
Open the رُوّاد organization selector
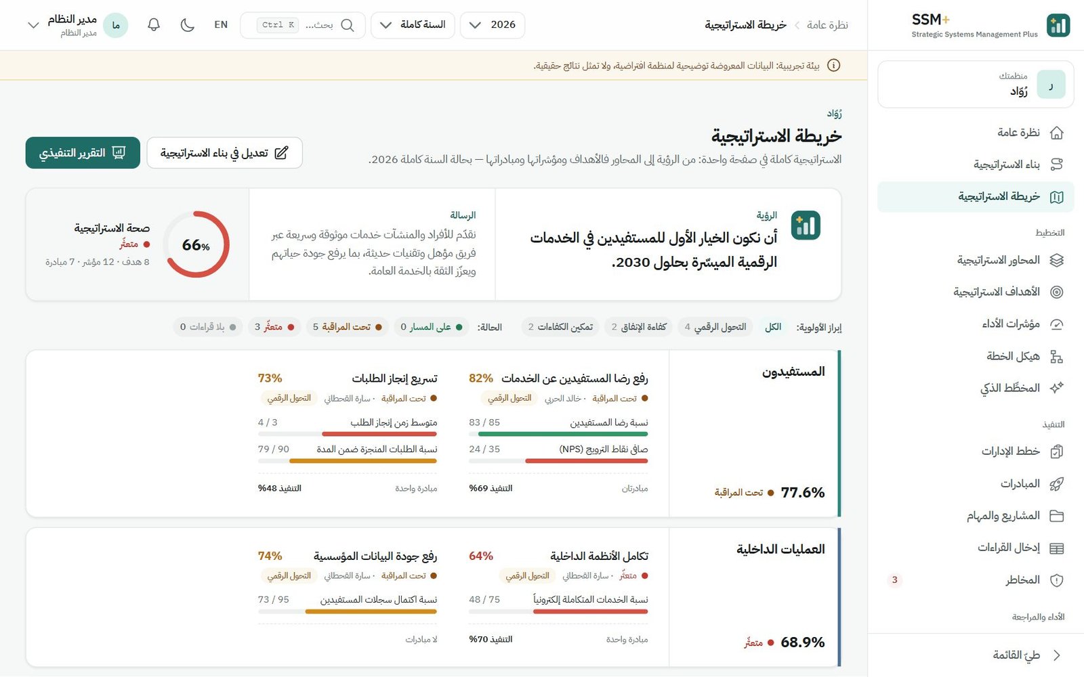pyautogui.click(x=976, y=85)
